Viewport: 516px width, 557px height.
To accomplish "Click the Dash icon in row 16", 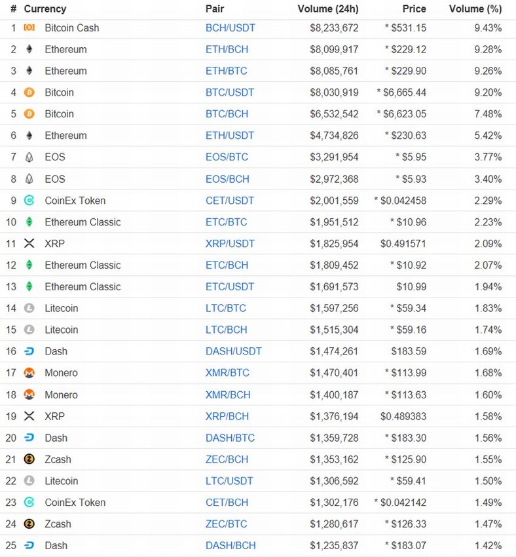I will (x=29, y=351).
